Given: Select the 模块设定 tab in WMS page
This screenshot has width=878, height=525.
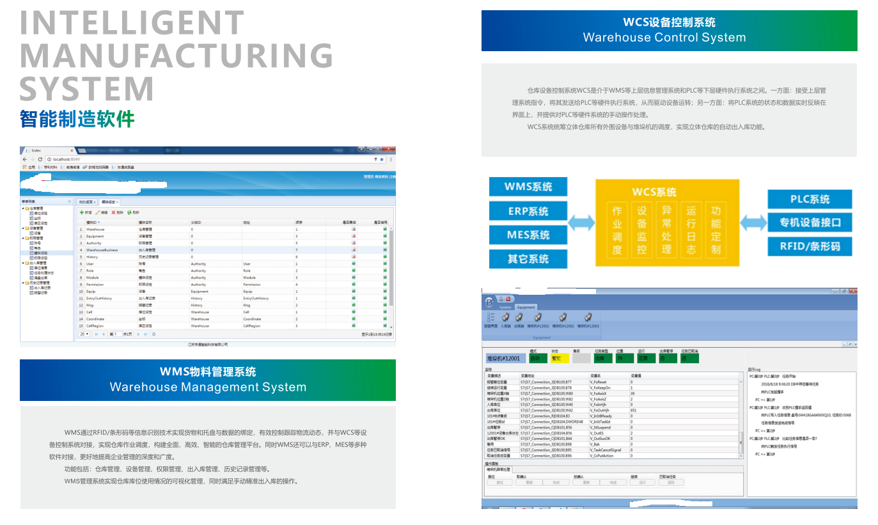Looking at the screenshot, I should [x=109, y=202].
